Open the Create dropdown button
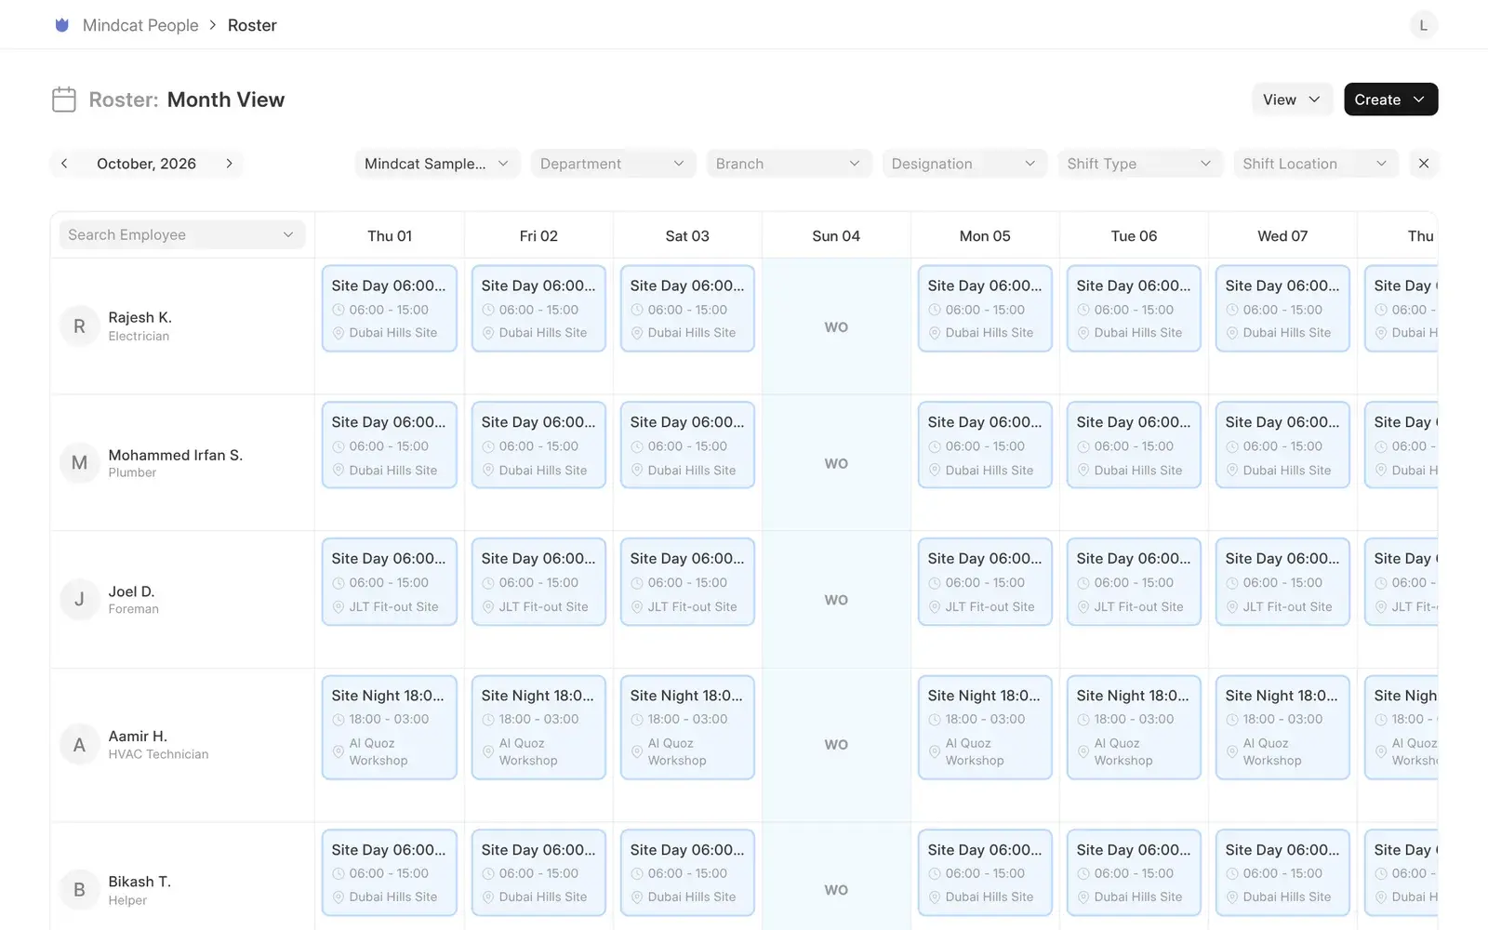The height and width of the screenshot is (930, 1488). tap(1390, 100)
